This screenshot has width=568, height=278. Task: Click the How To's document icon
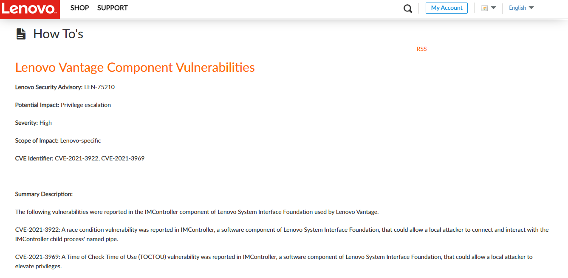point(21,34)
